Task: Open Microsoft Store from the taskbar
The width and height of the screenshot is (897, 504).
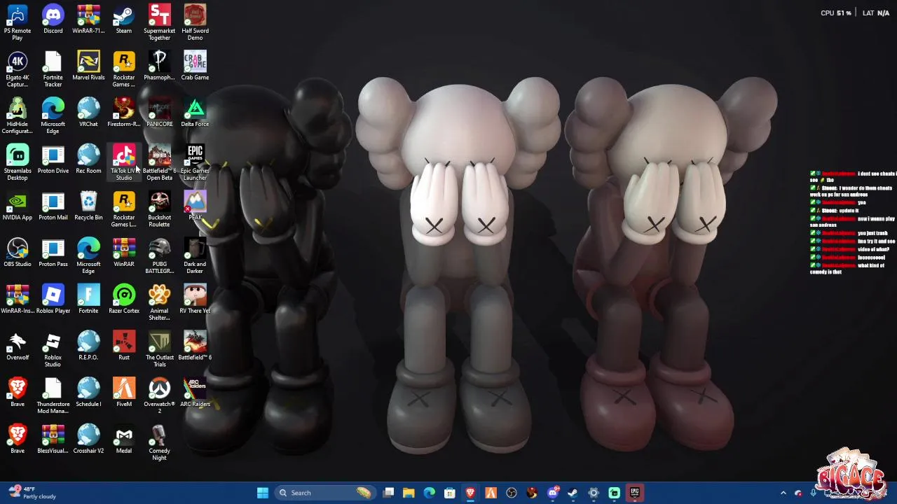Action: tap(450, 493)
